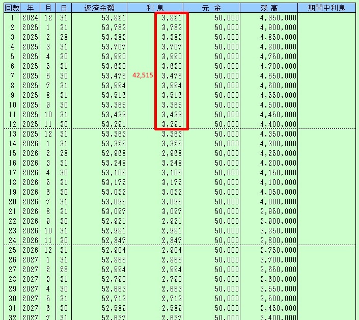
Task: Click balance cell 4,400,000 in row 12
Action: pos(278,124)
